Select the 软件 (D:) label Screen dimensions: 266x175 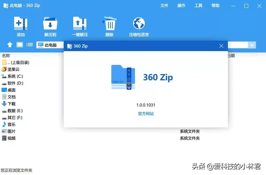(x=15, y=83)
